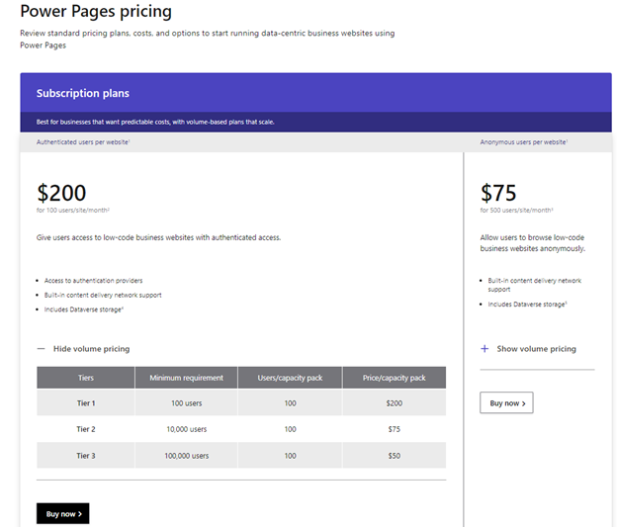Select the Tiers column header

[x=86, y=378]
